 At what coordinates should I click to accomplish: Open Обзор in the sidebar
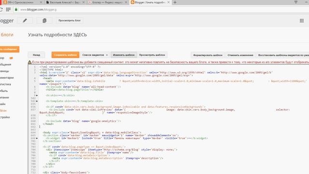[x=2, y=58]
